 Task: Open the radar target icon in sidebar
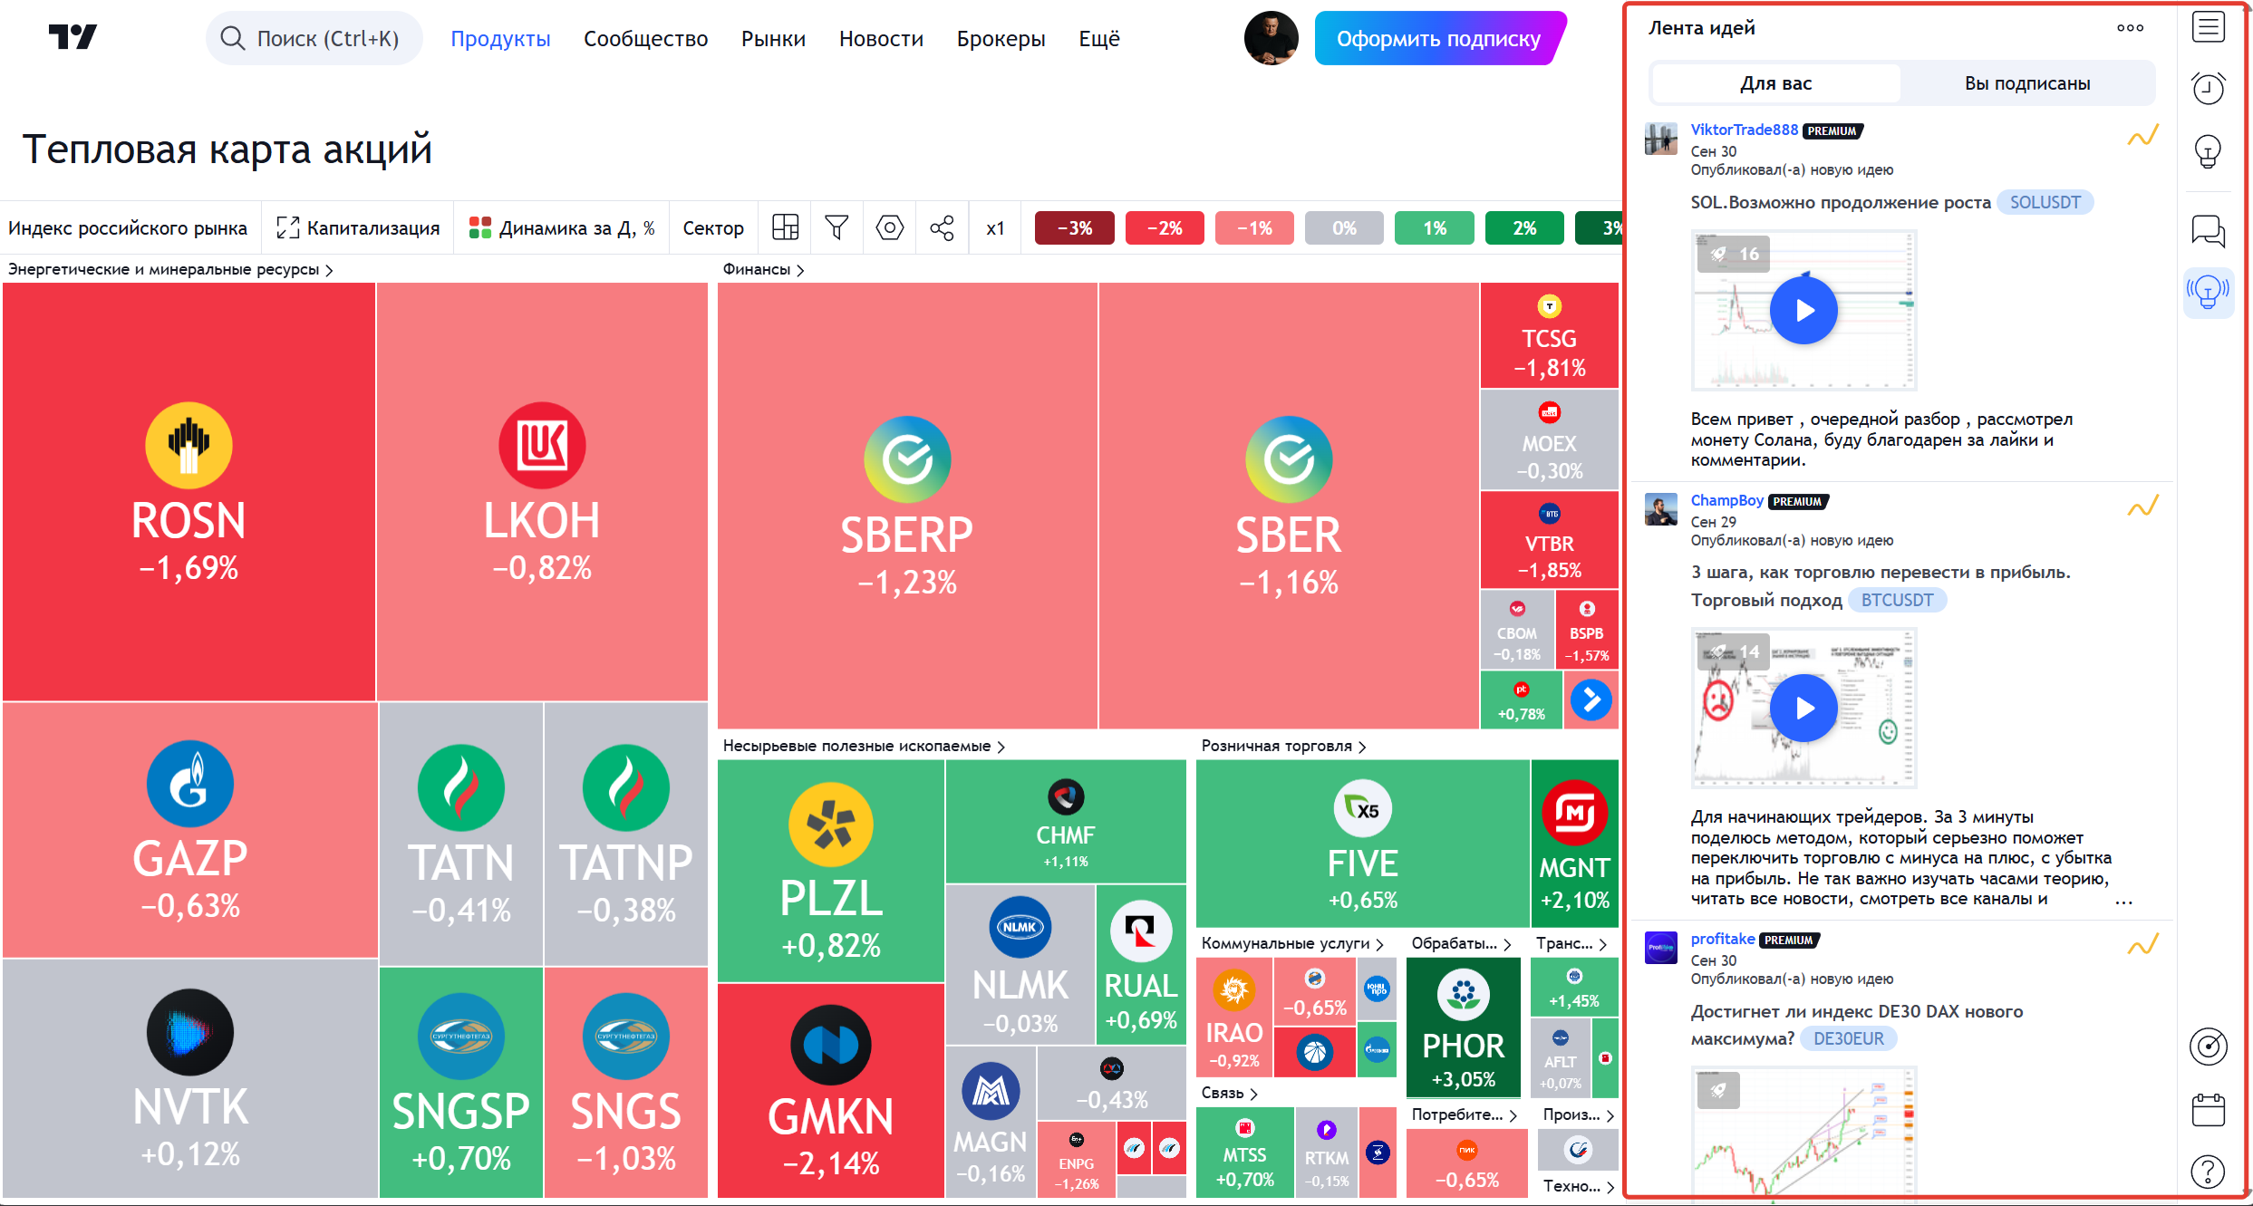coord(2208,1047)
